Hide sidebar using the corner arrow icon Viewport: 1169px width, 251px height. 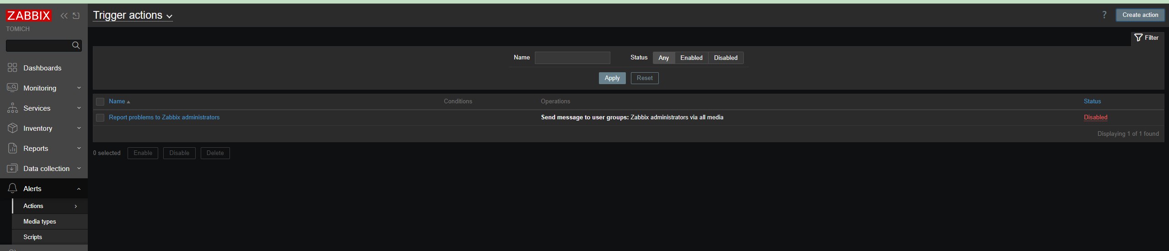pyautogui.click(x=76, y=16)
